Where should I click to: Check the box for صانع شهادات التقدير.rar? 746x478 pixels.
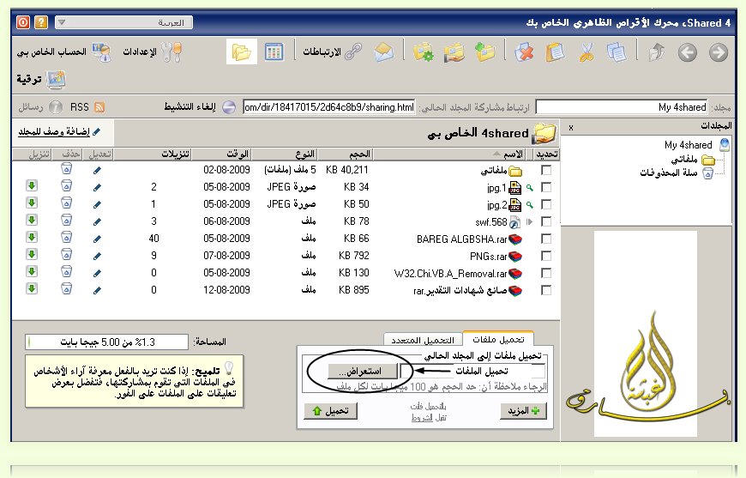546,290
